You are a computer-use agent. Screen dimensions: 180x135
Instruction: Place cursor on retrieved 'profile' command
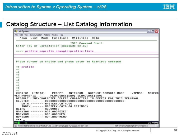28,67
